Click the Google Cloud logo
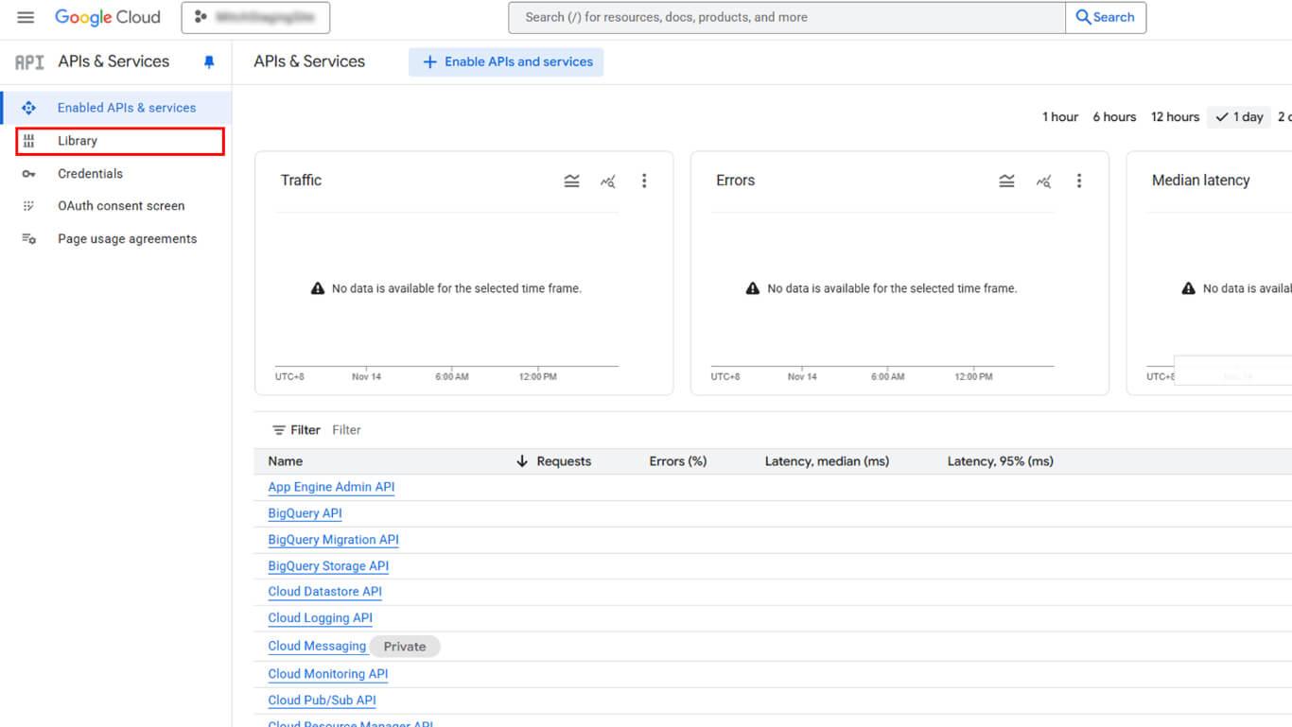 (x=108, y=17)
